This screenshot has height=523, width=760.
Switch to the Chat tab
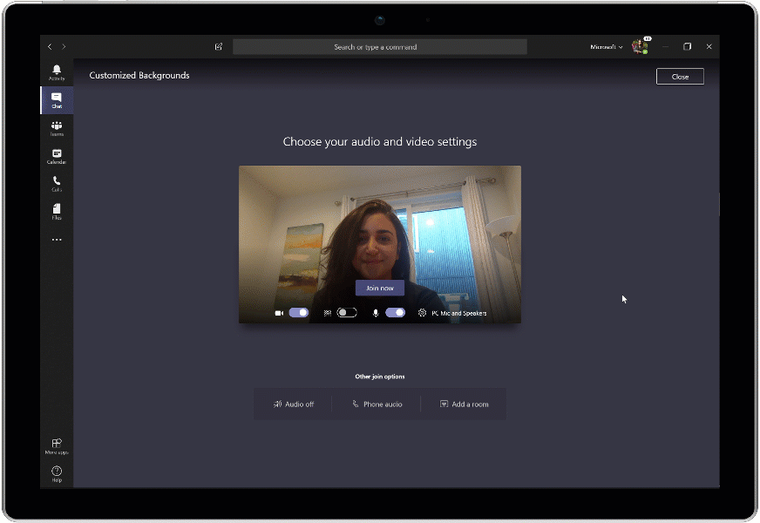[x=56, y=99]
